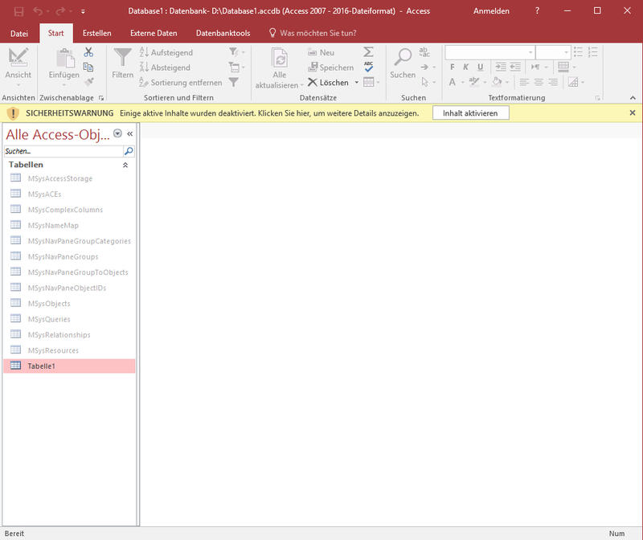This screenshot has height=540, width=643.
Task: Select Tabelle1 table
Action: pyautogui.click(x=69, y=366)
